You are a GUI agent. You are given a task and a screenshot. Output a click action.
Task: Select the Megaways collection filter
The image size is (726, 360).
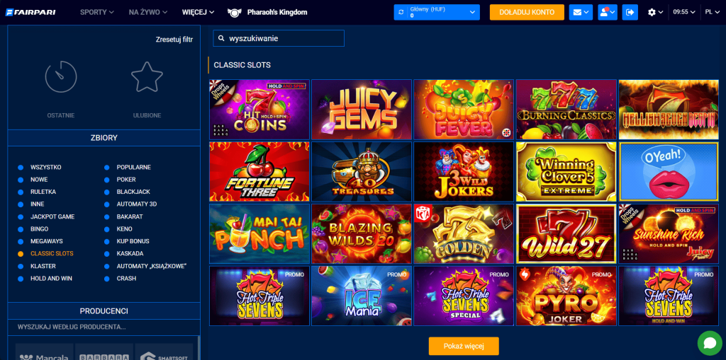click(x=46, y=241)
